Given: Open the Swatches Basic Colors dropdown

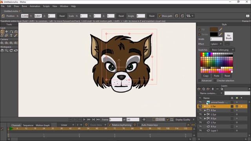Looking at the screenshot, I should tap(222, 50).
